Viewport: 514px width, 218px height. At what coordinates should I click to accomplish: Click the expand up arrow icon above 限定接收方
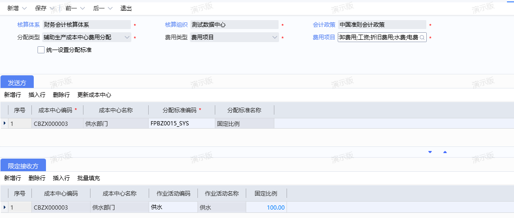[445, 152]
